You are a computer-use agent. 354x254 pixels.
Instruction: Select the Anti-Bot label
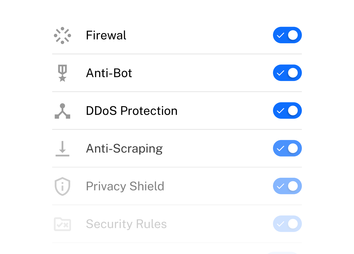click(x=109, y=73)
